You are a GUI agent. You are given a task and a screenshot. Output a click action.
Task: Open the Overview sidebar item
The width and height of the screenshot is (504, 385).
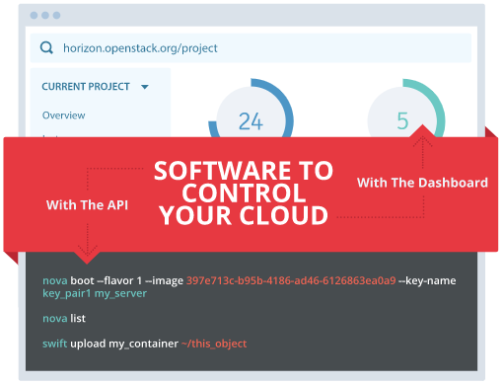tap(64, 115)
